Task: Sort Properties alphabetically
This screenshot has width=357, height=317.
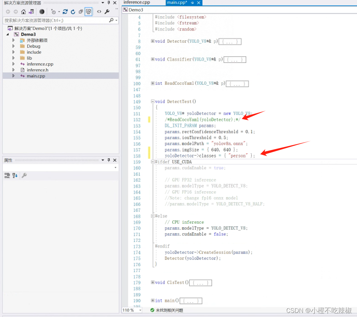Action: (15, 175)
